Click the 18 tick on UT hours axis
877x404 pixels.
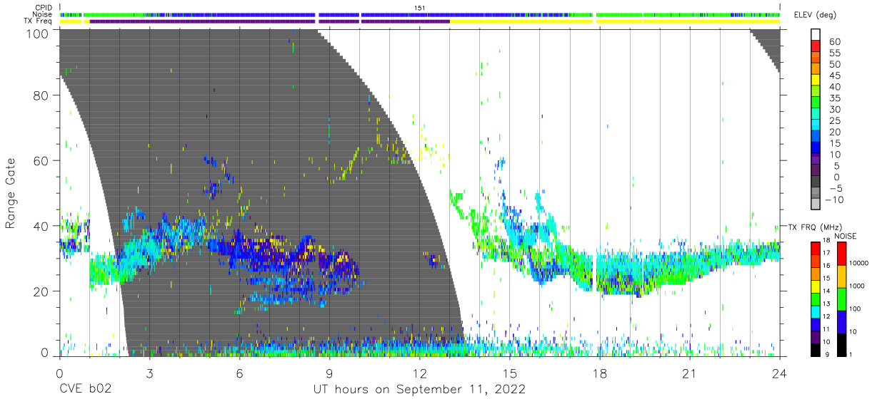point(600,373)
